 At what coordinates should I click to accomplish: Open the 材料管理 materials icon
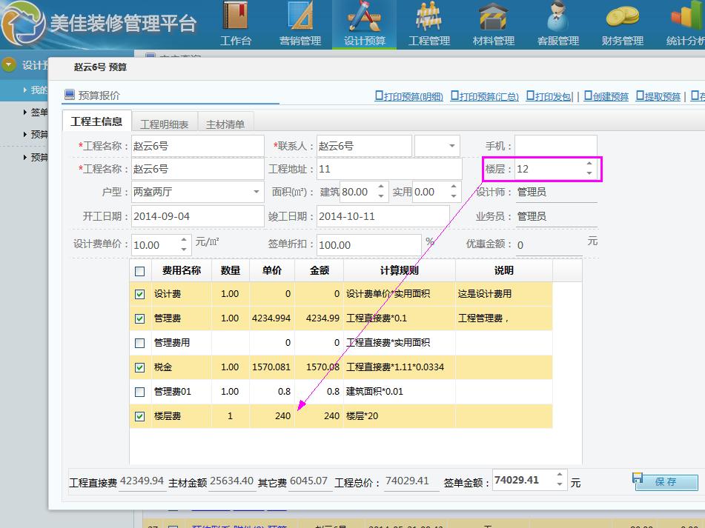coord(493,17)
